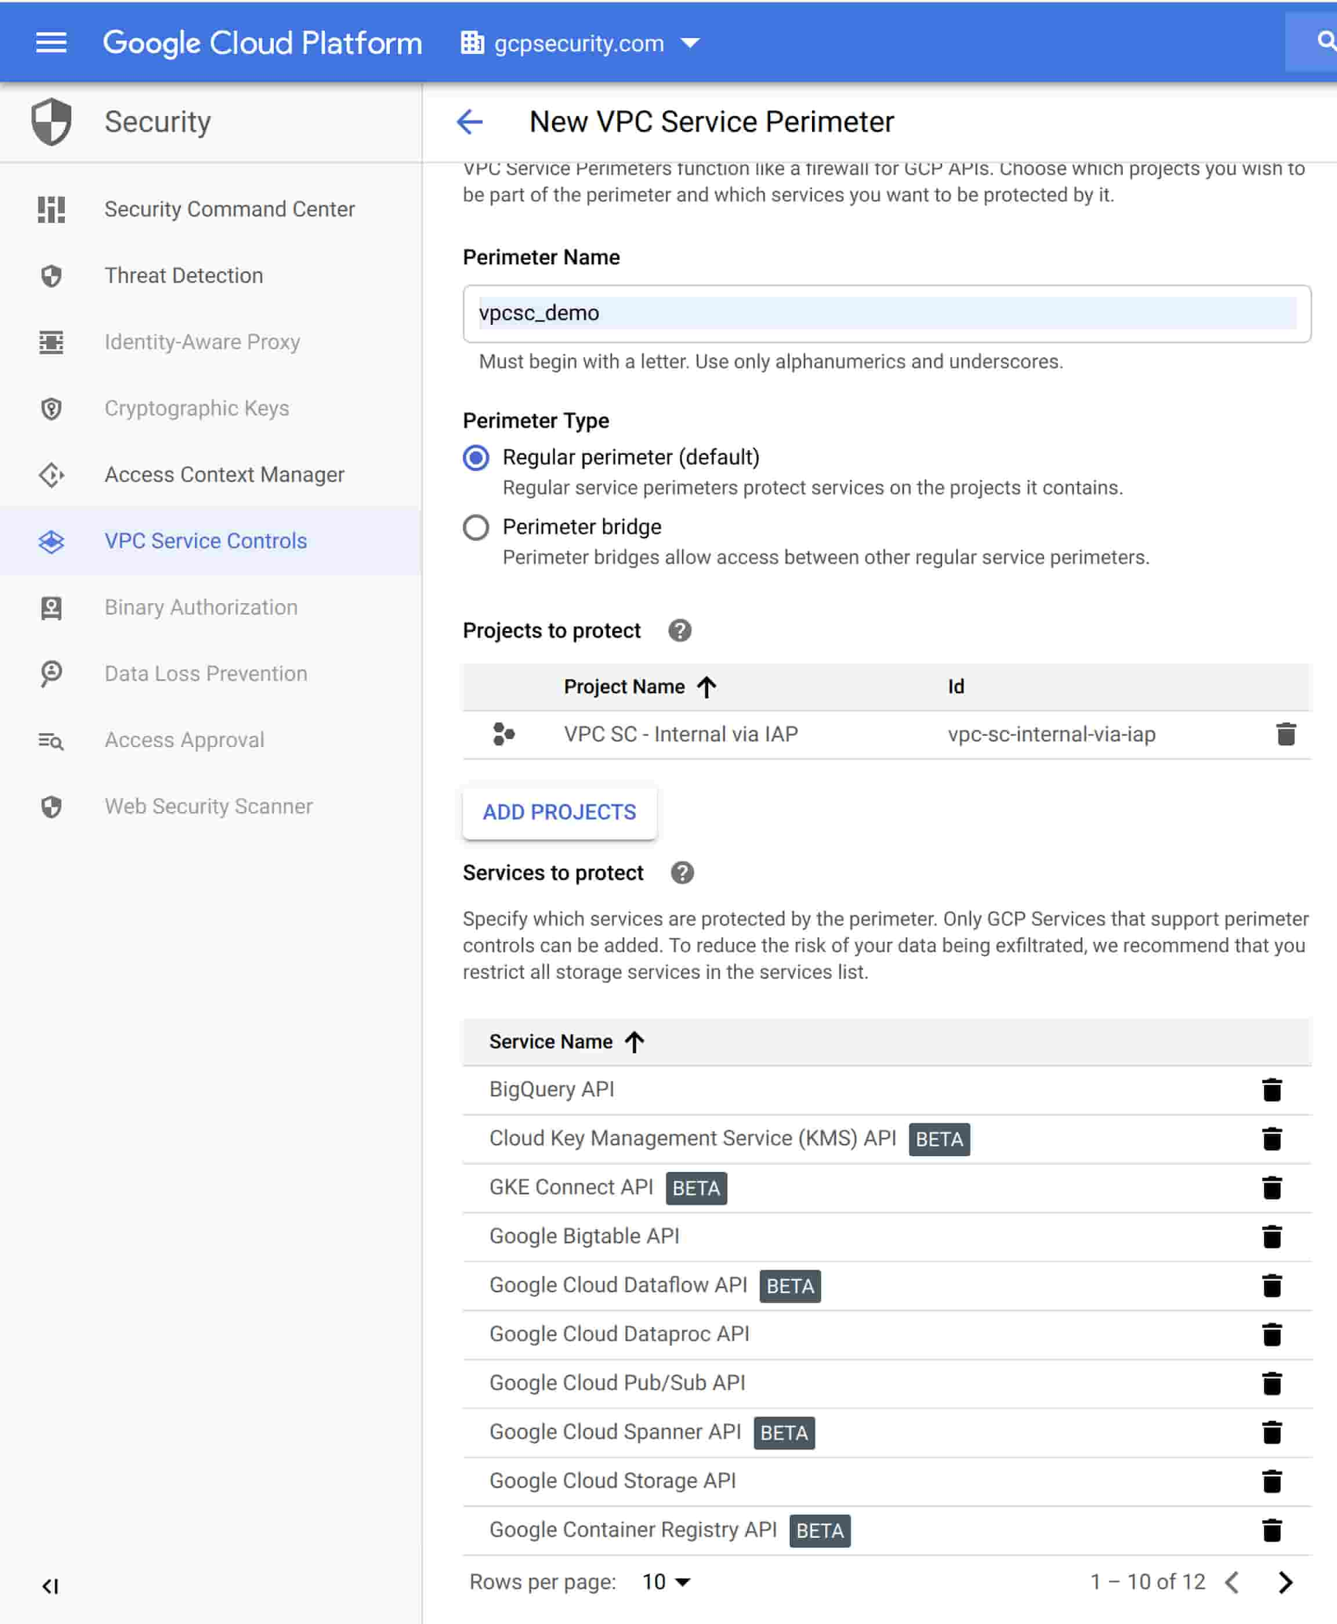Click the Id column header

[956, 686]
